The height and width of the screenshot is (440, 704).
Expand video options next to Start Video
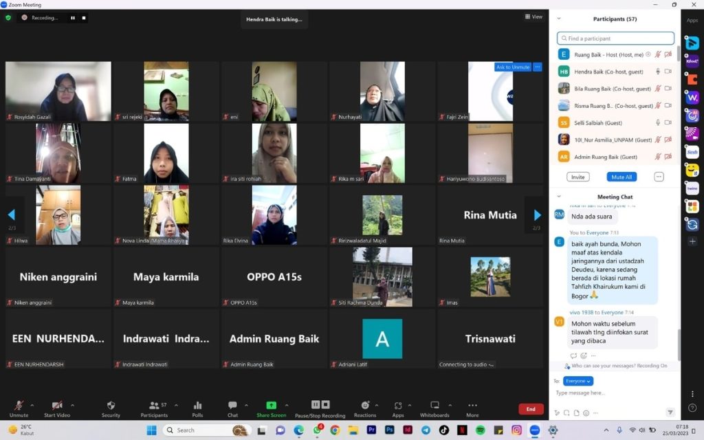point(73,405)
